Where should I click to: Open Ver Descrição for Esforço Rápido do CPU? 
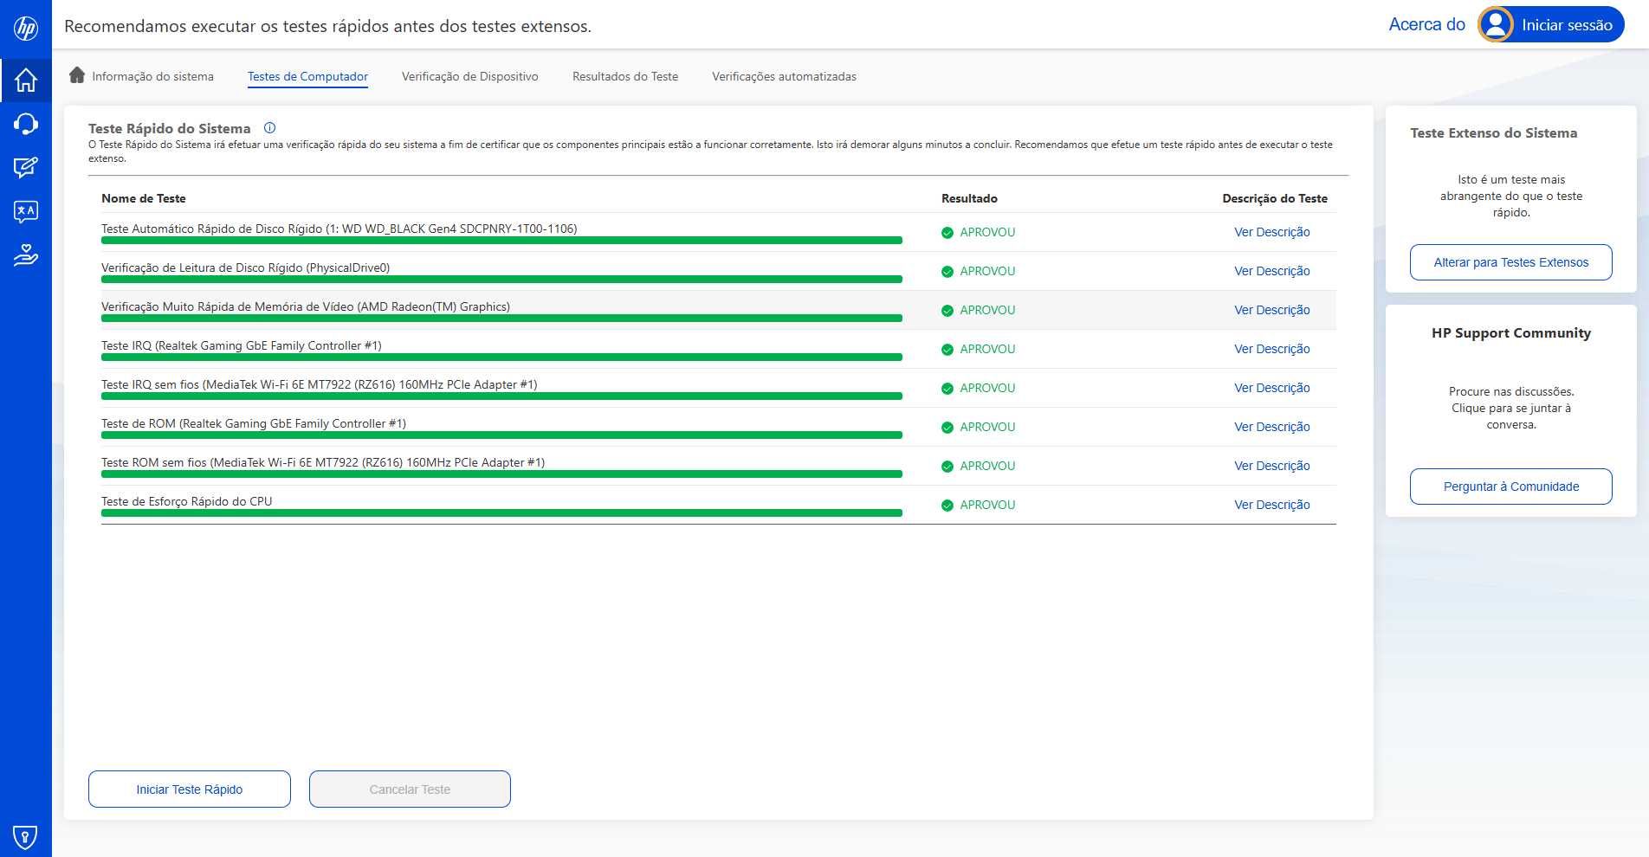[1271, 505]
